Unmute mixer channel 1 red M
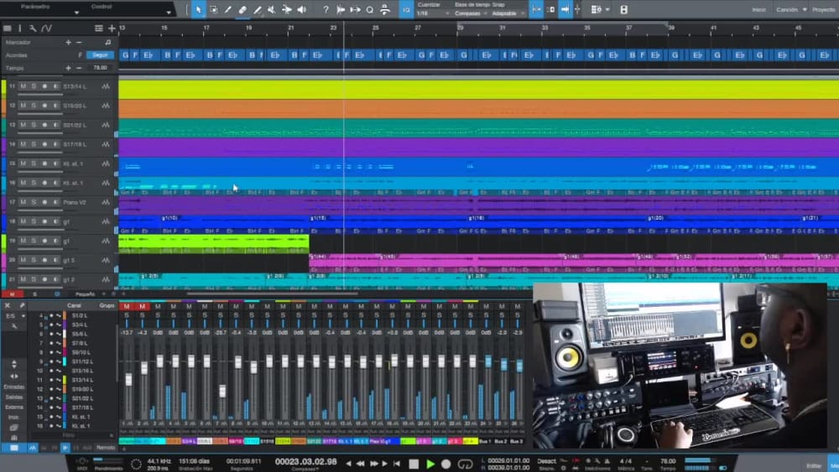Screen dimensions: 839x472 (127, 306)
